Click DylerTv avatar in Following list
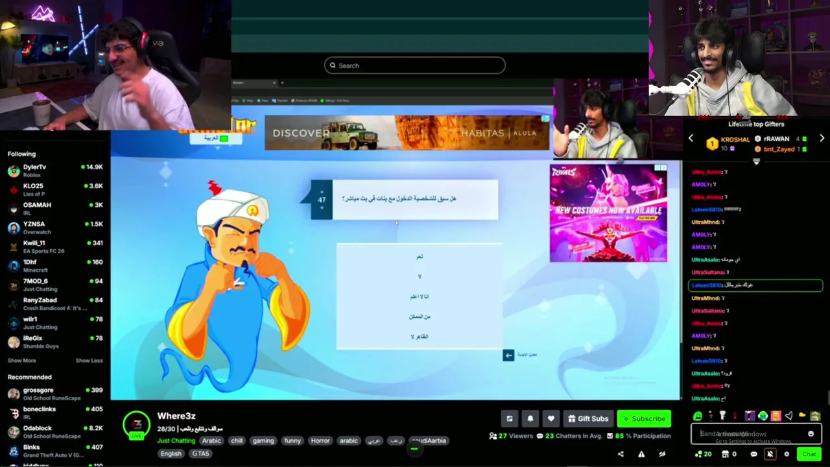Viewport: 830px width, 467px height. coord(14,171)
